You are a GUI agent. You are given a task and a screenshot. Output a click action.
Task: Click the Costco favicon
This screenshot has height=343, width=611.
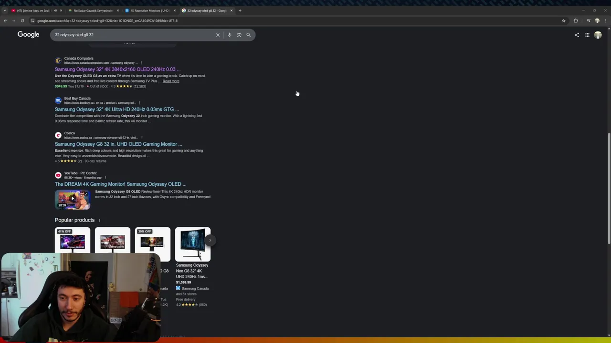click(x=58, y=135)
